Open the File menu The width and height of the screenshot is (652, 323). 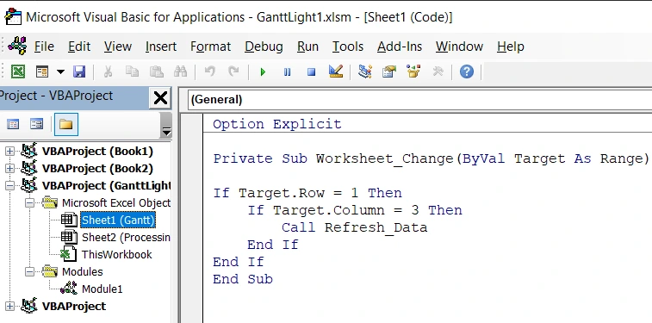click(44, 47)
